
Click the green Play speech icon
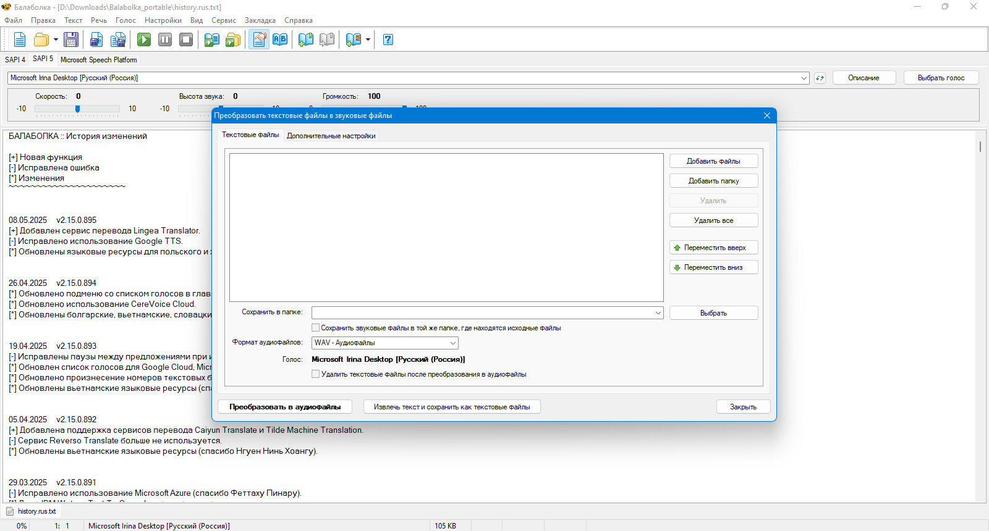point(144,40)
